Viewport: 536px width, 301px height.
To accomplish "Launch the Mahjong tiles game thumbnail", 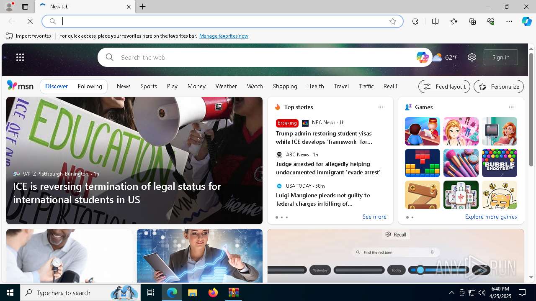I will [x=461, y=195].
